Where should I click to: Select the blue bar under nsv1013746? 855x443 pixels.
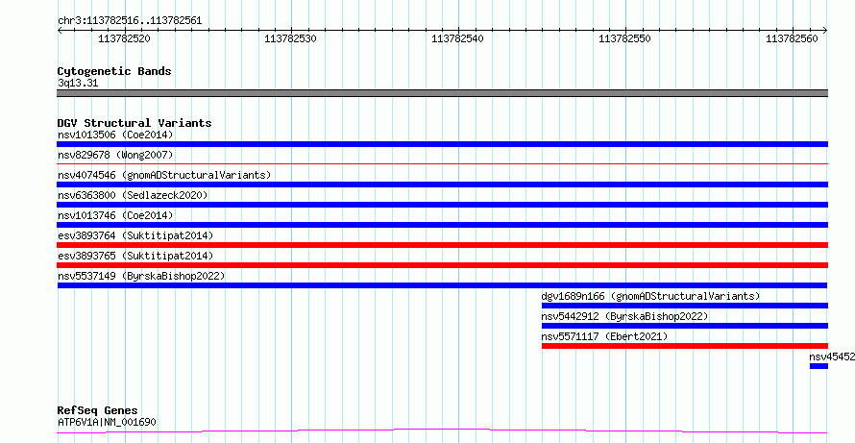[x=442, y=225]
